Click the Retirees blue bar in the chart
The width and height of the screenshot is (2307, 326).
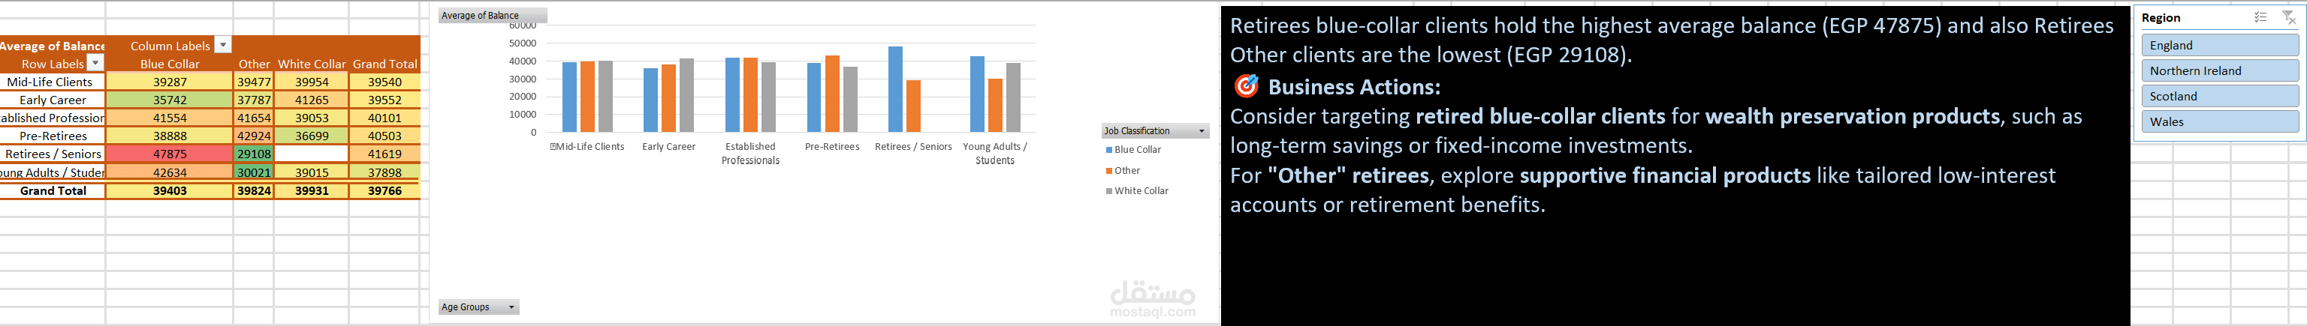894,89
